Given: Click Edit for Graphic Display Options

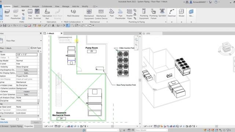Looking at the screenshot, I should [x=26, y=73].
